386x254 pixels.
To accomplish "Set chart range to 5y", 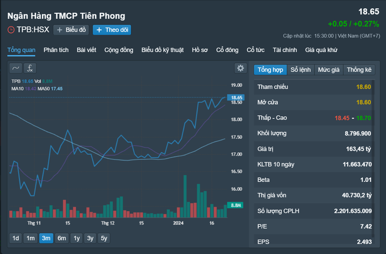I will click(x=104, y=239).
